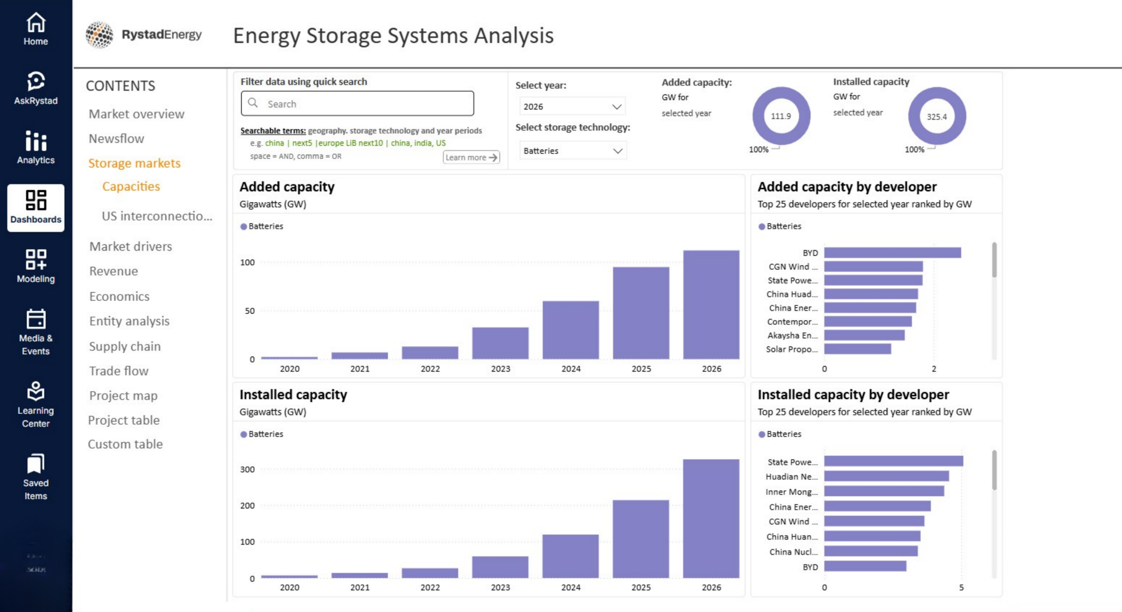Open the Revenue section

click(x=114, y=271)
